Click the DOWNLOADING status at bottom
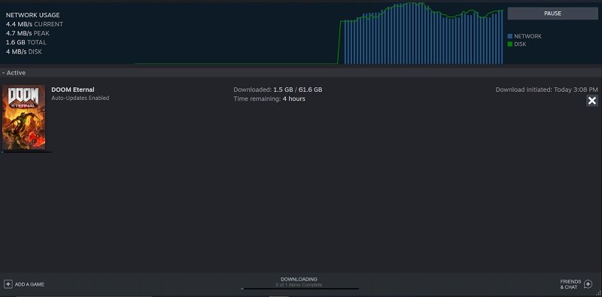The image size is (602, 297). coord(299,280)
